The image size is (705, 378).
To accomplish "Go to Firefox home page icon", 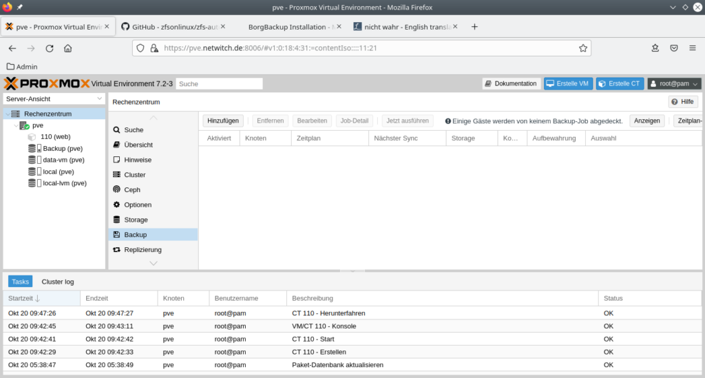I will (68, 49).
